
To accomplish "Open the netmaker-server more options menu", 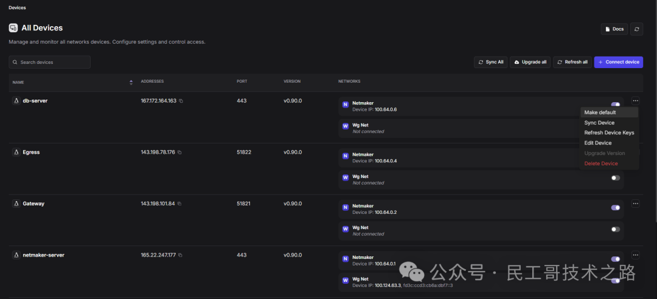I will 635,255.
